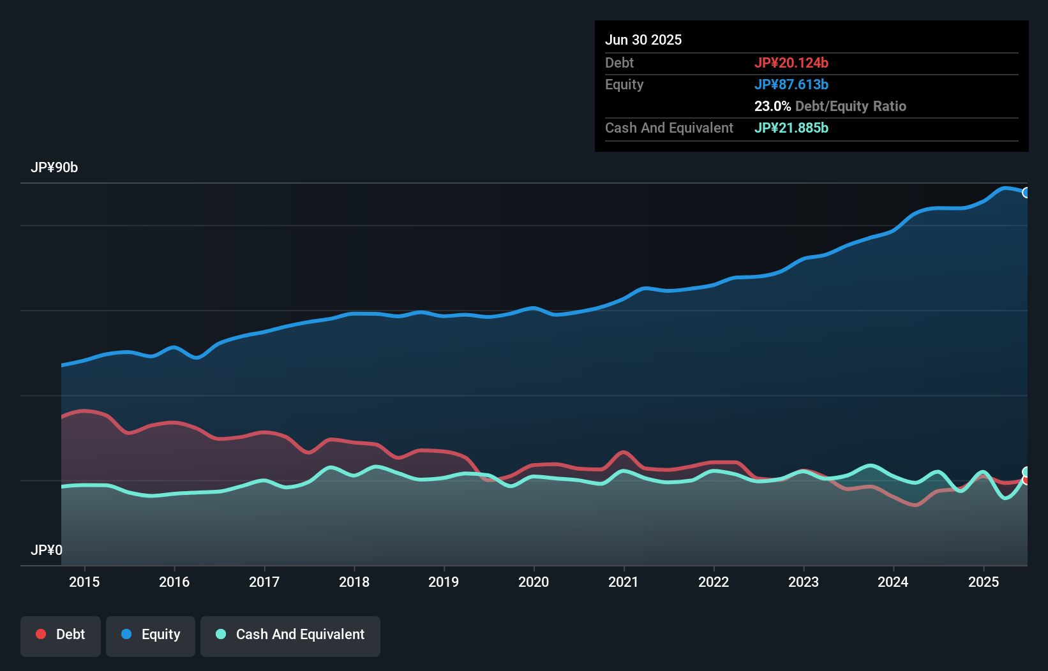This screenshot has width=1048, height=671.
Task: Toggle the Debt series visibility
Action: tap(61, 635)
